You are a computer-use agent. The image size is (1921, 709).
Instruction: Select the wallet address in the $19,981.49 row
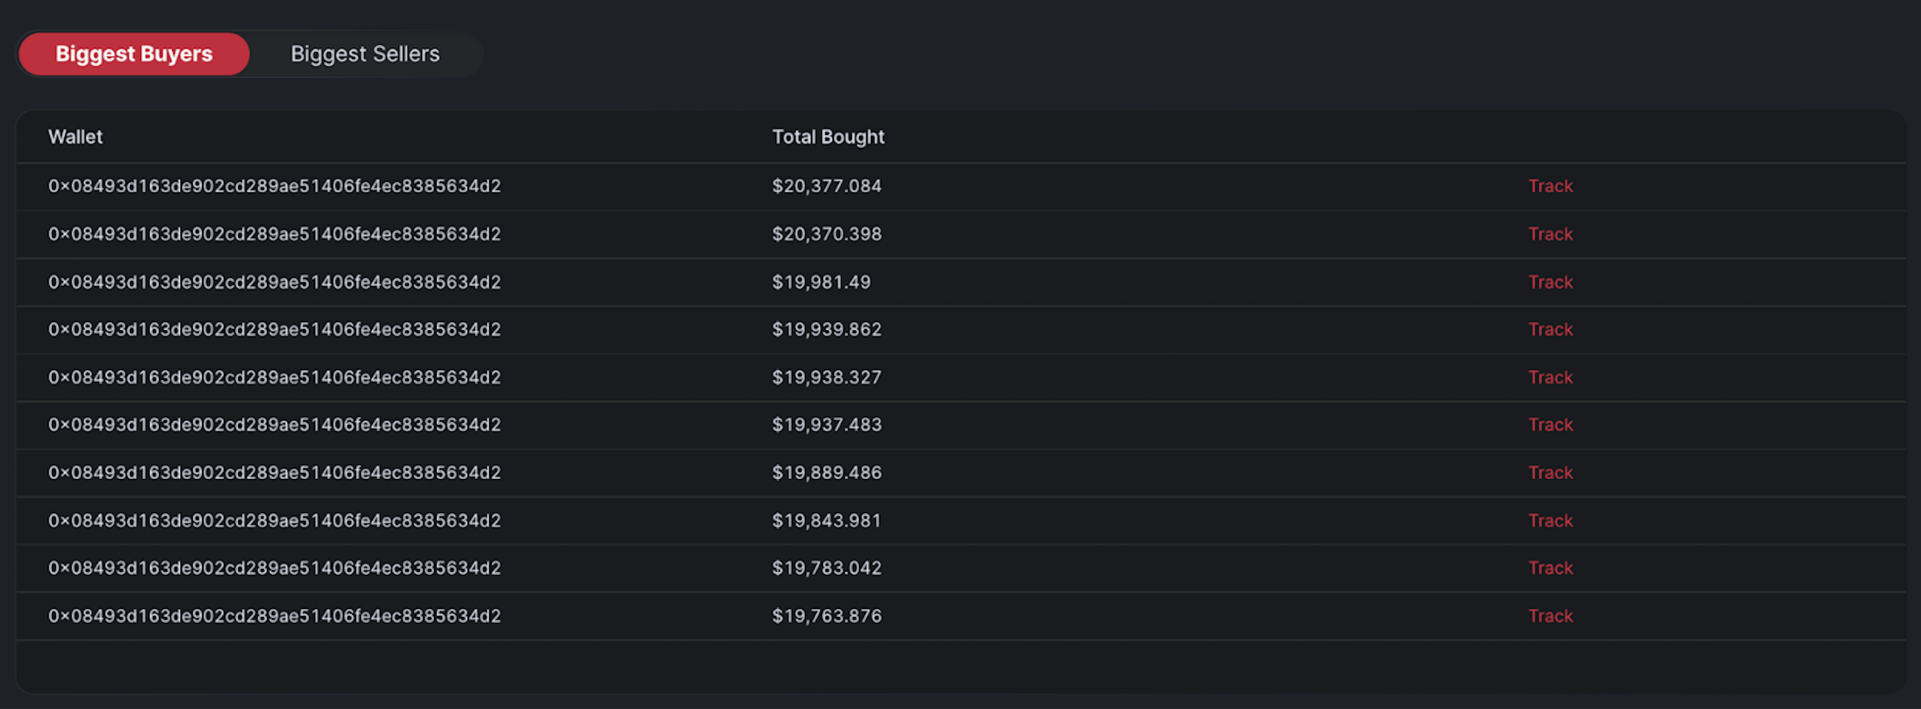(275, 282)
